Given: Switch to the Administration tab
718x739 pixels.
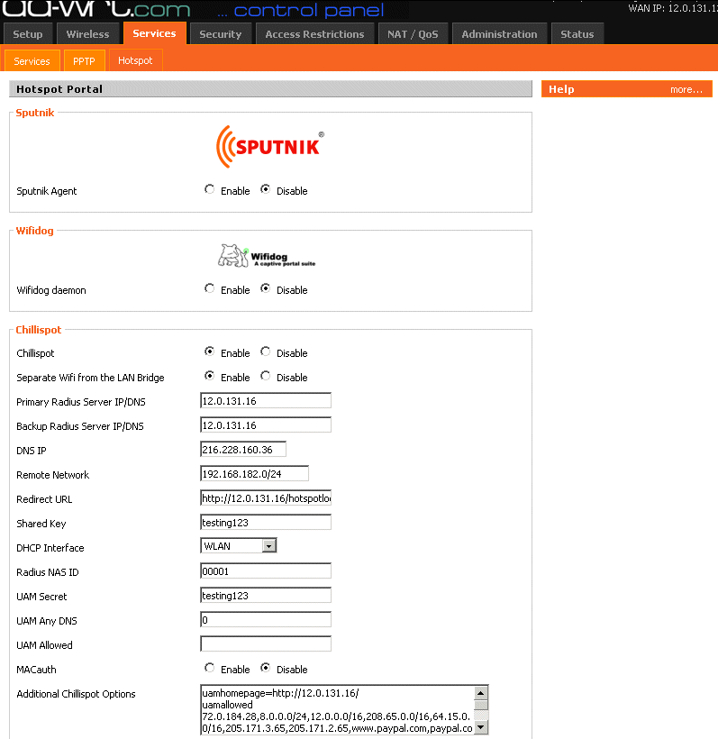Looking at the screenshot, I should click(499, 34).
